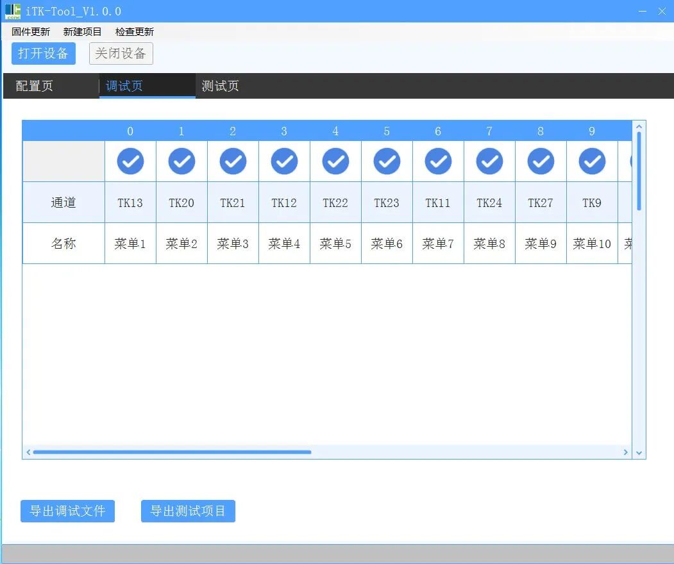
Task: Click the scroll down arrow of the table
Action: (639, 452)
